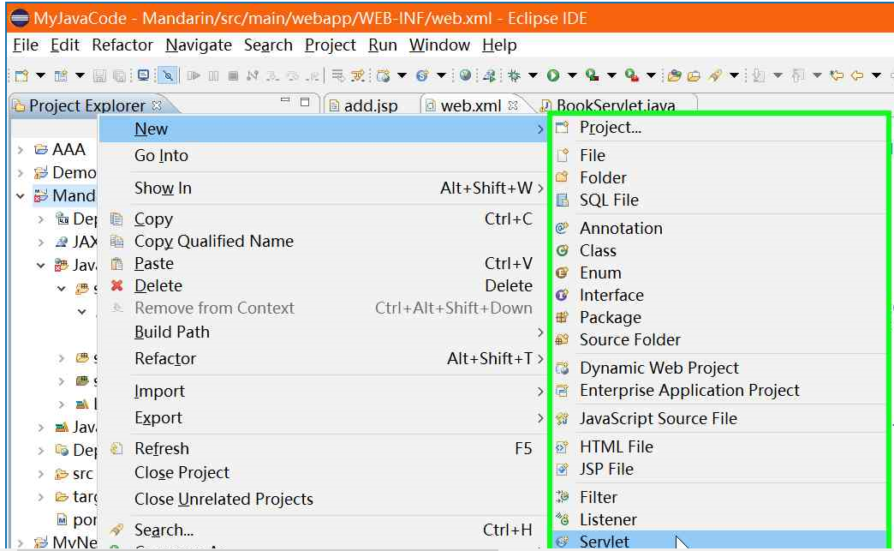Open Build Path submenu in context menu

tap(323, 332)
